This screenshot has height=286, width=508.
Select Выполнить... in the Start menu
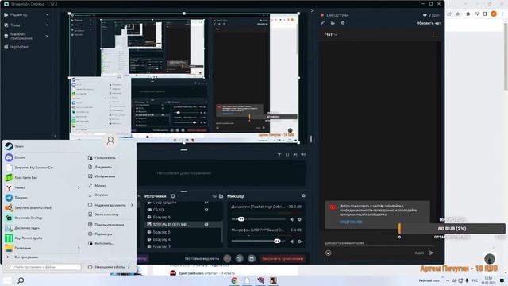coord(101,243)
